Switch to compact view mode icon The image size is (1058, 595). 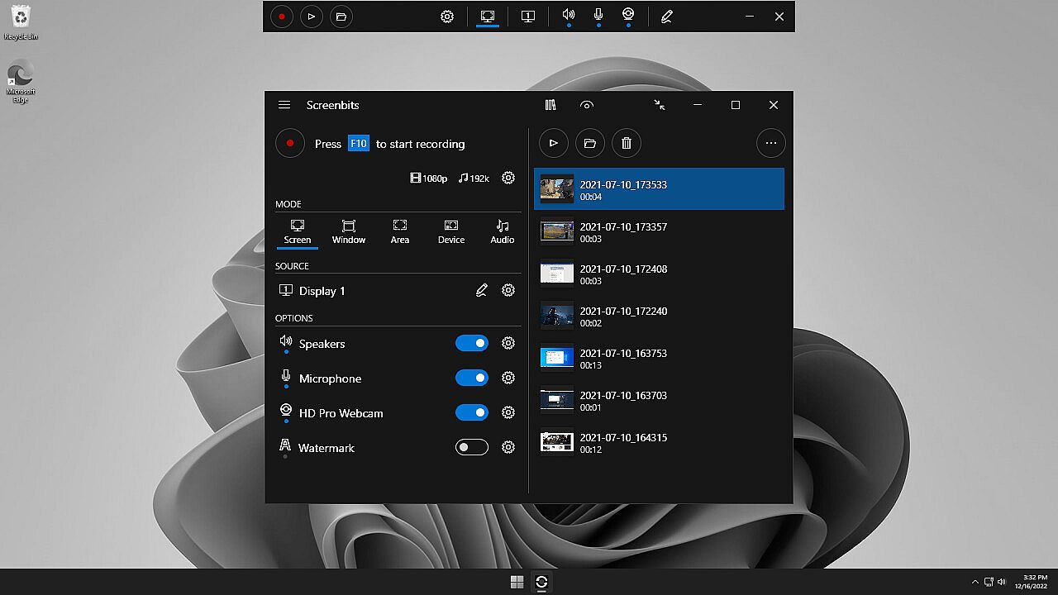659,105
